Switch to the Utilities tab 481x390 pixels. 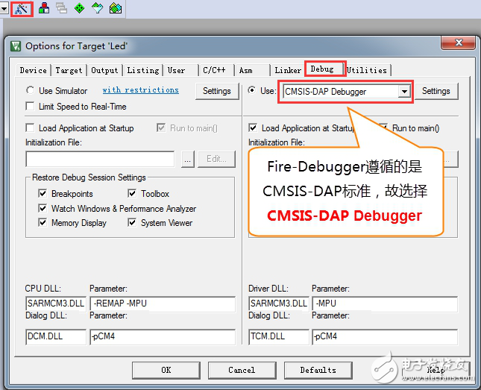[366, 70]
